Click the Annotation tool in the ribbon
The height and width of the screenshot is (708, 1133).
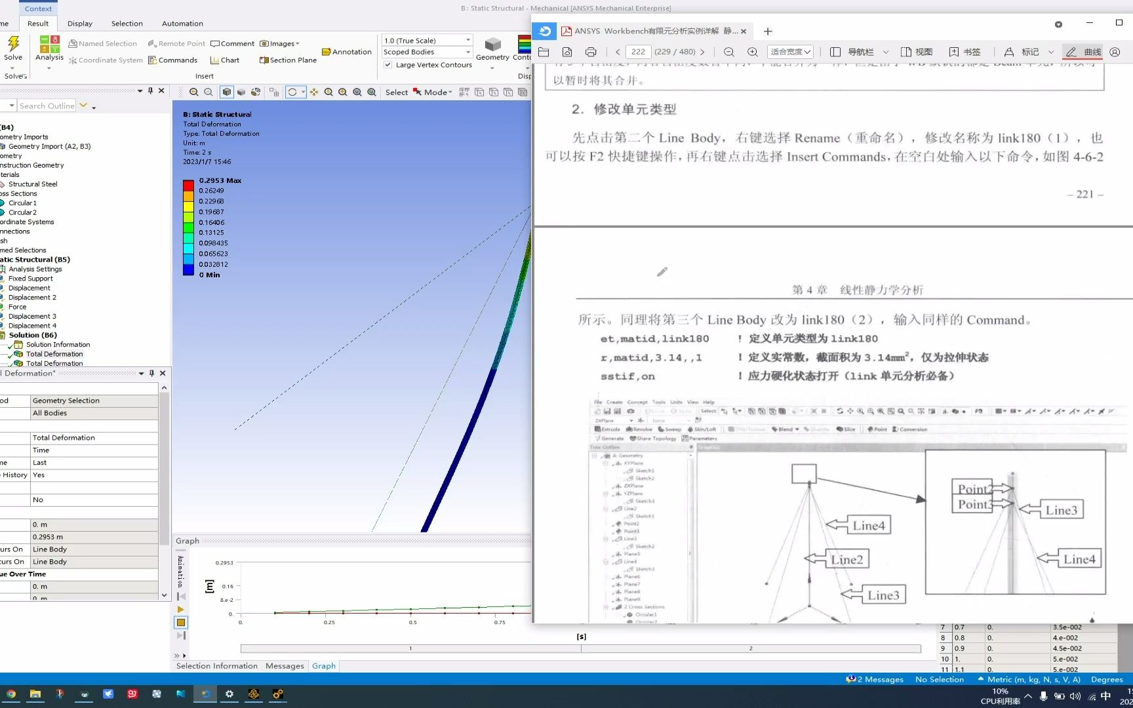point(347,52)
